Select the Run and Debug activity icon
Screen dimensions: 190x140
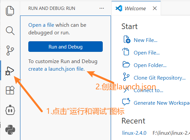tap(10, 71)
